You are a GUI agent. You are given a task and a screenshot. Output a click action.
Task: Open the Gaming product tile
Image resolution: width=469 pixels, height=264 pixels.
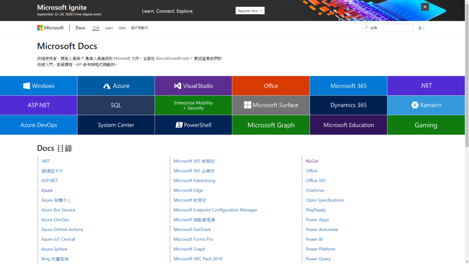[426, 125]
